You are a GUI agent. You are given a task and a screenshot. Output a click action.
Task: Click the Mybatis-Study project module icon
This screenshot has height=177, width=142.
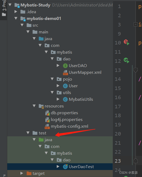(17, 5)
